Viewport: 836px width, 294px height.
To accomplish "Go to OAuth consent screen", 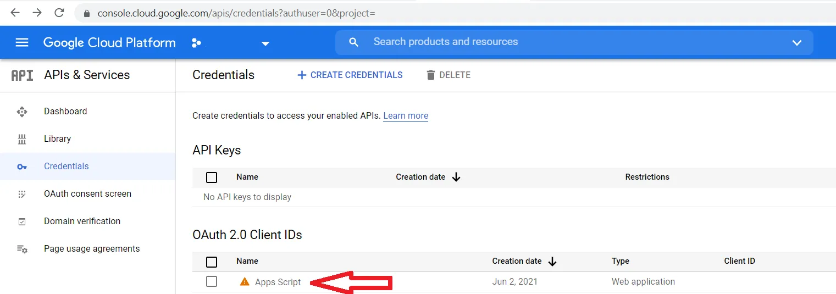I will pyautogui.click(x=87, y=193).
